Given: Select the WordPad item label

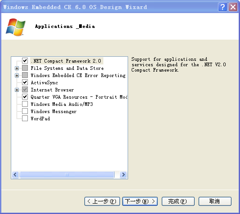Looking at the screenshot, I should pyautogui.click(x=40, y=118).
